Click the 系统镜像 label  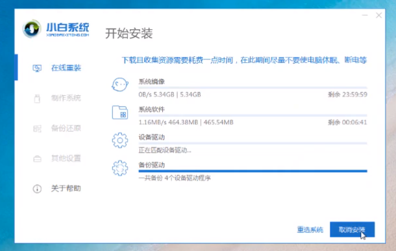[151, 82]
